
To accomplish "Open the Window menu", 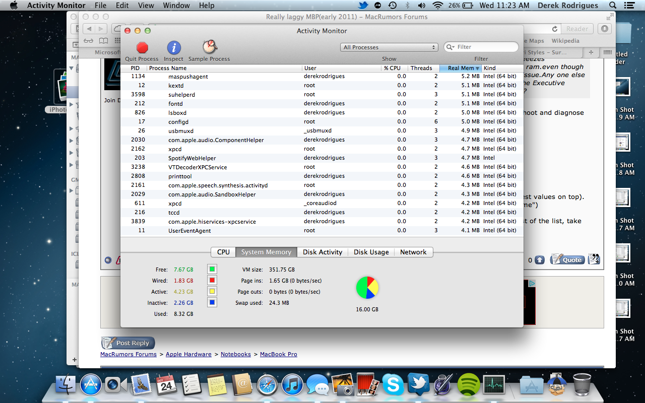I will tap(176, 6).
